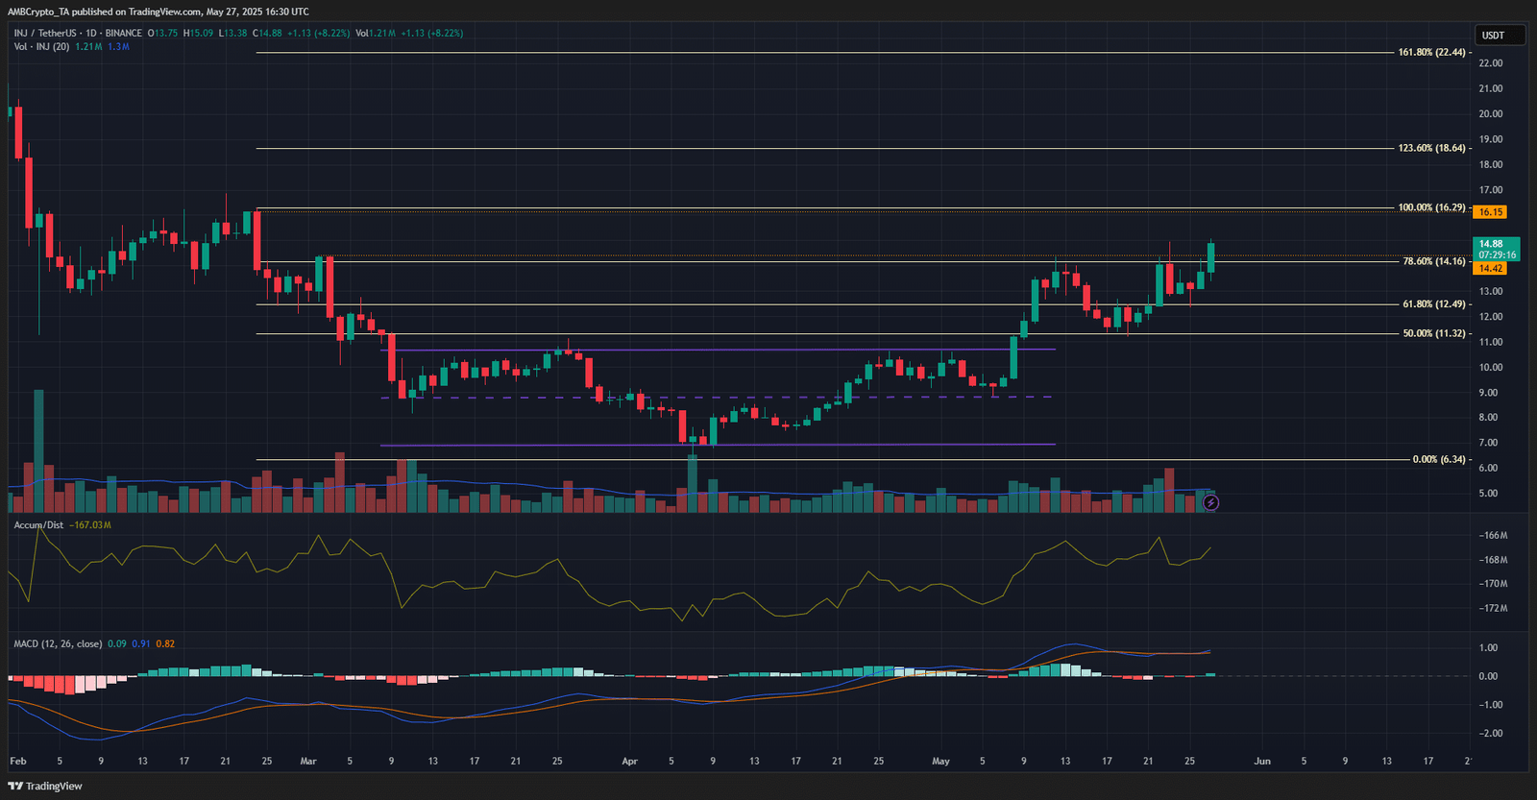Select the Accum/Dist indicator legend
Image resolution: width=1537 pixels, height=800 pixels.
[38, 525]
